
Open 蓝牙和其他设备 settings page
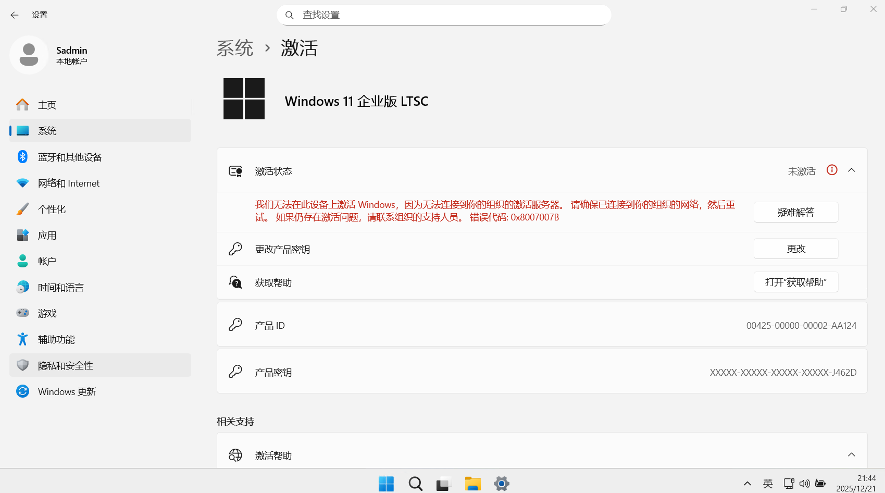tap(70, 157)
